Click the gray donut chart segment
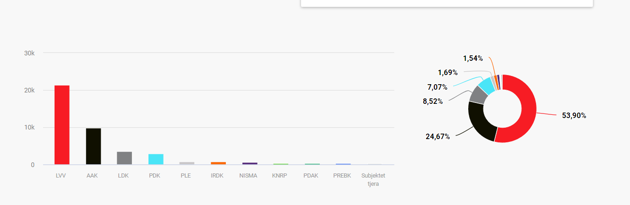This screenshot has width=630, height=205. pos(478,94)
